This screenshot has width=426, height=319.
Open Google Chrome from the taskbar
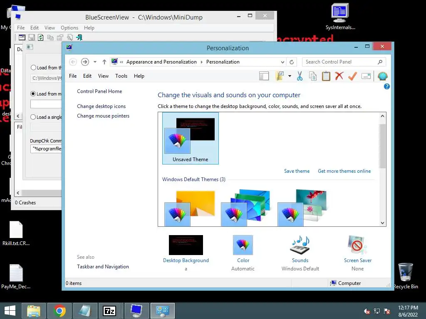coord(59,311)
